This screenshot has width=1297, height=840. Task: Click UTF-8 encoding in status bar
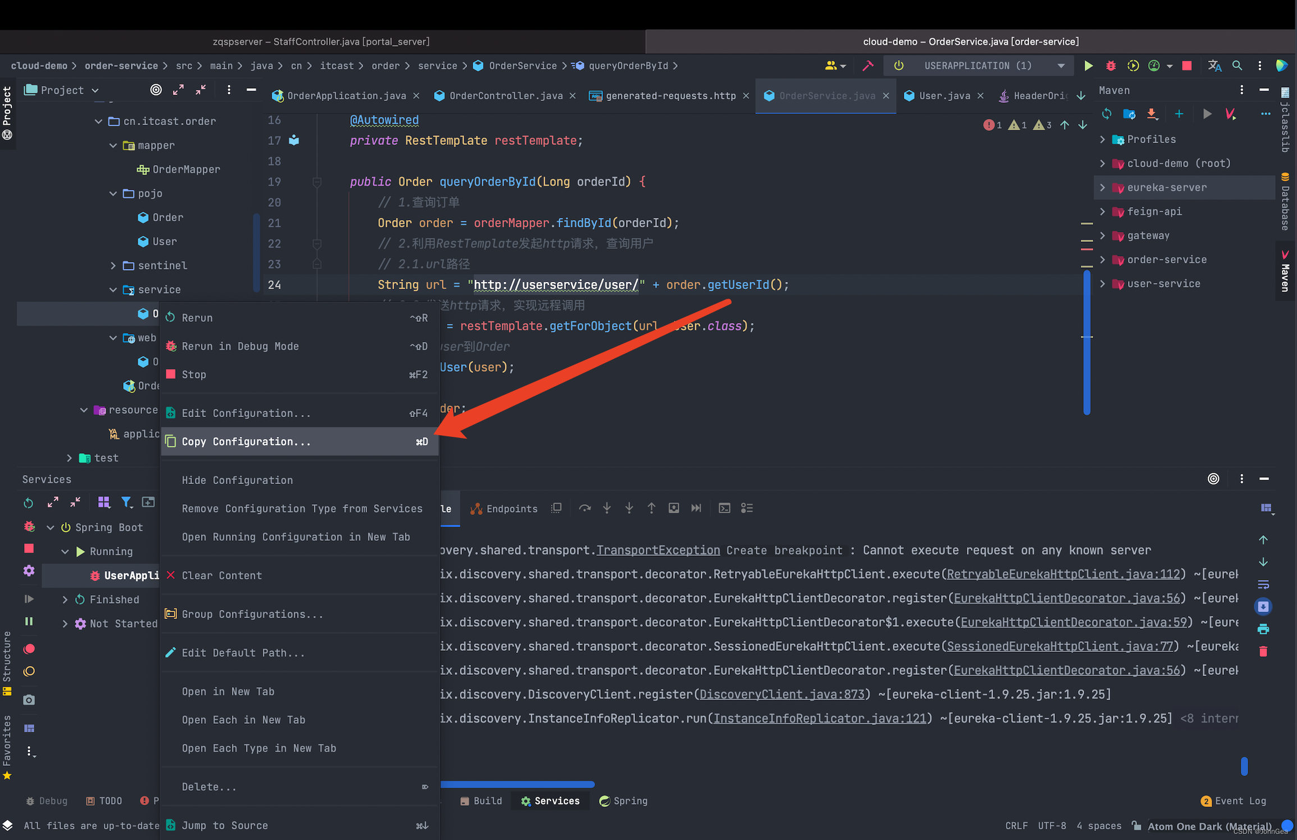[x=1052, y=826]
